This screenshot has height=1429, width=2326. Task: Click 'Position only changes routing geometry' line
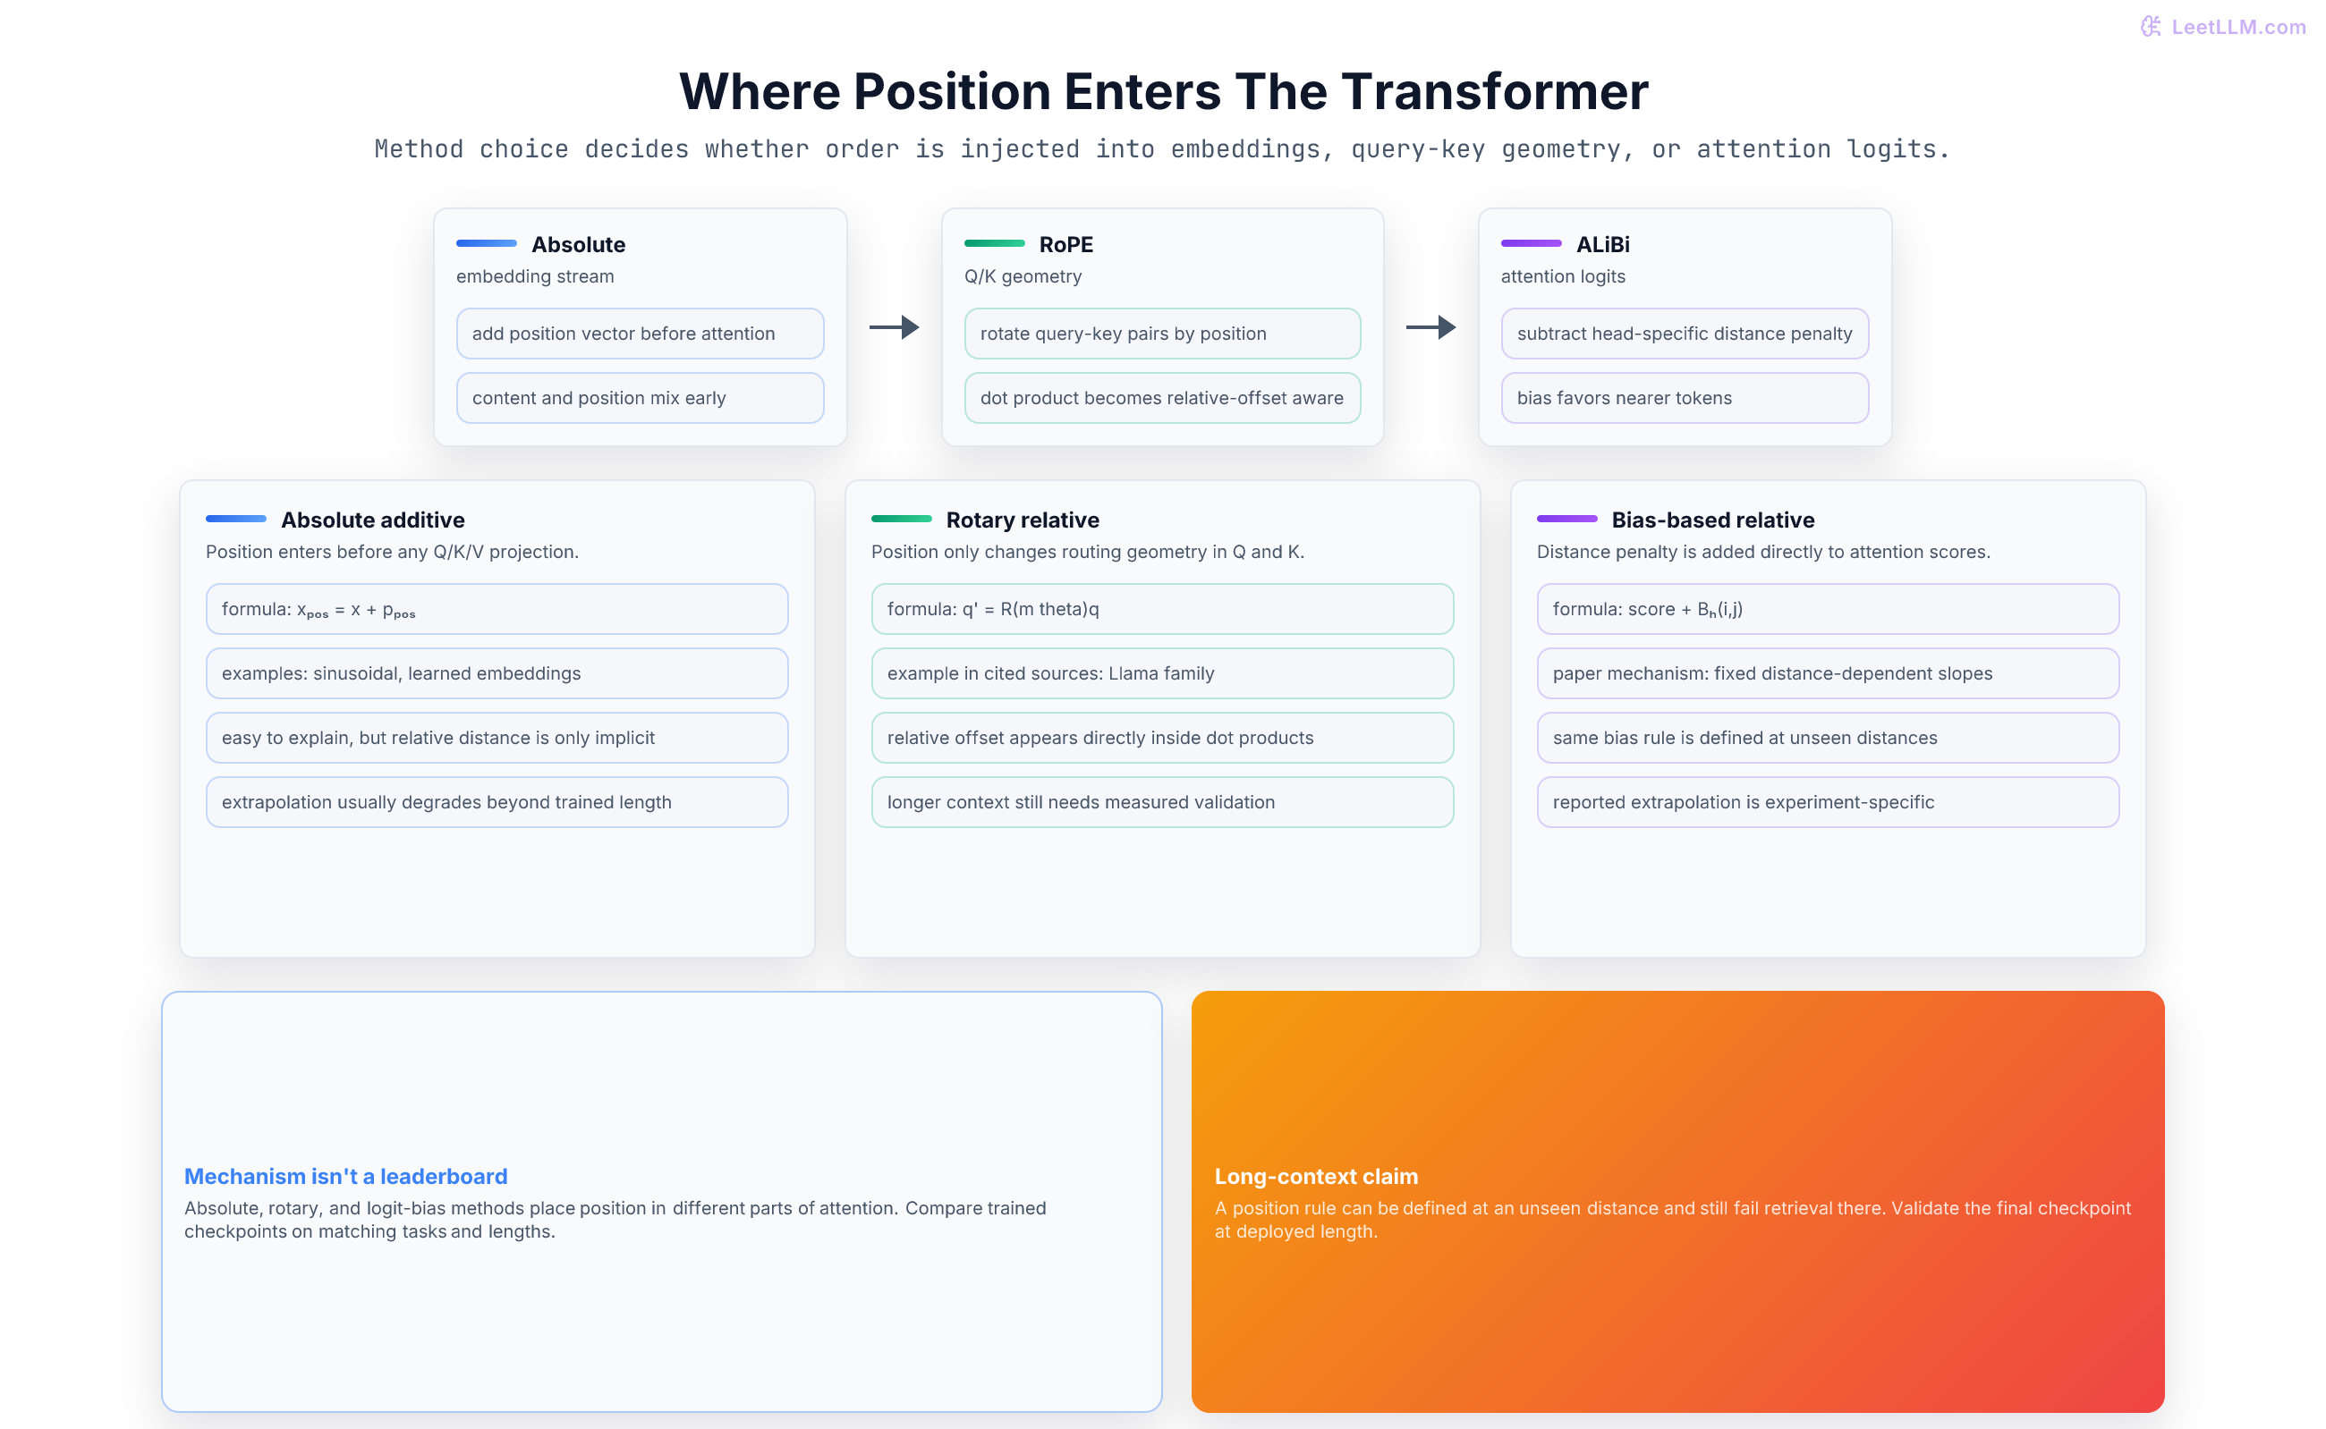(x=1087, y=552)
